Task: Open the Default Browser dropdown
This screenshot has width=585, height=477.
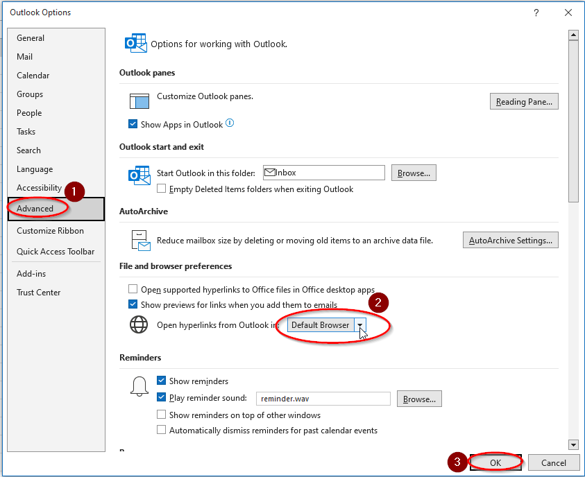Action: click(360, 324)
